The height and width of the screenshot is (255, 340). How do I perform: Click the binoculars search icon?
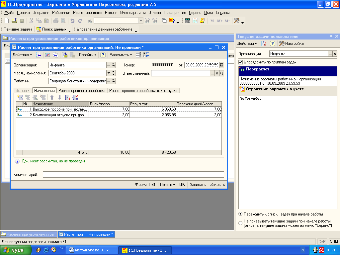[x=90, y=21]
